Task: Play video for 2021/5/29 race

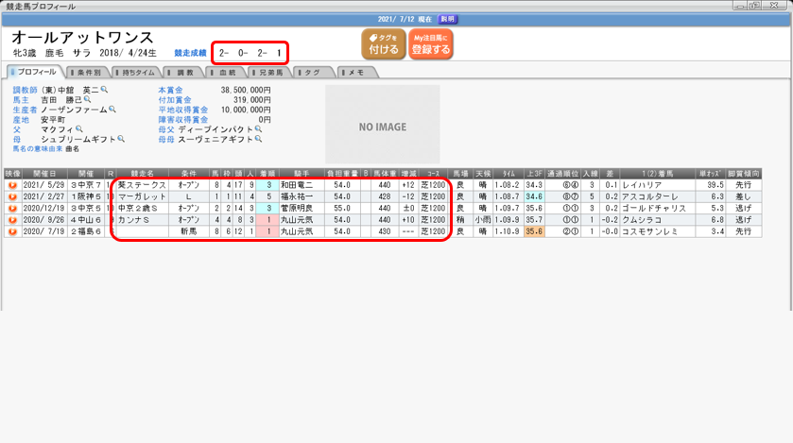Action: [x=13, y=185]
